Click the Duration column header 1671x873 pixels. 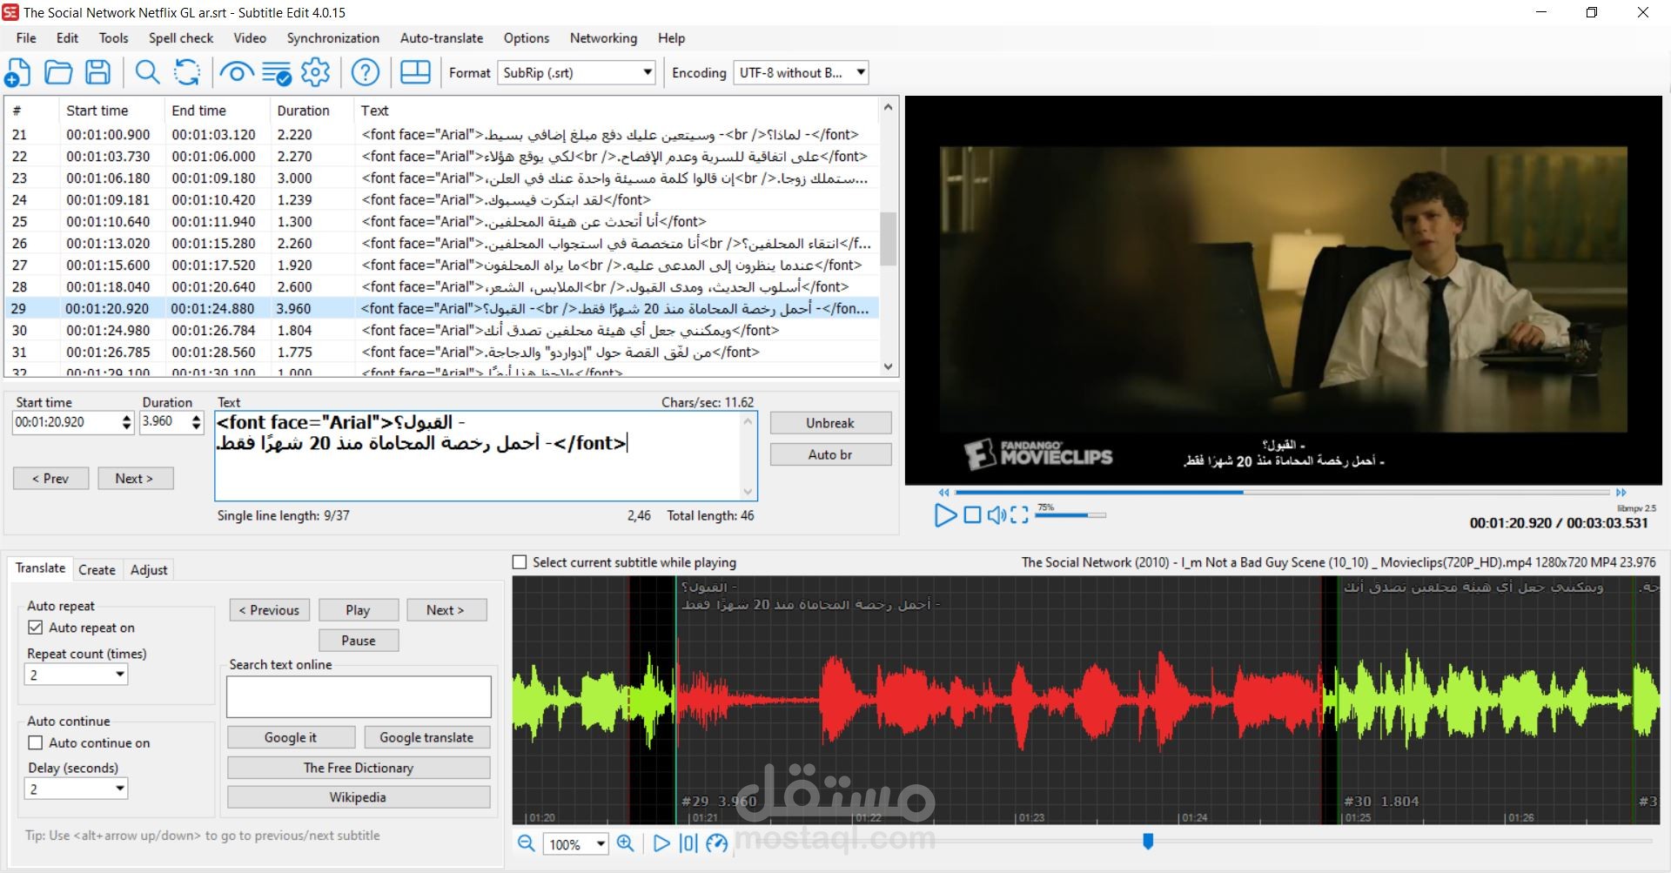312,111
